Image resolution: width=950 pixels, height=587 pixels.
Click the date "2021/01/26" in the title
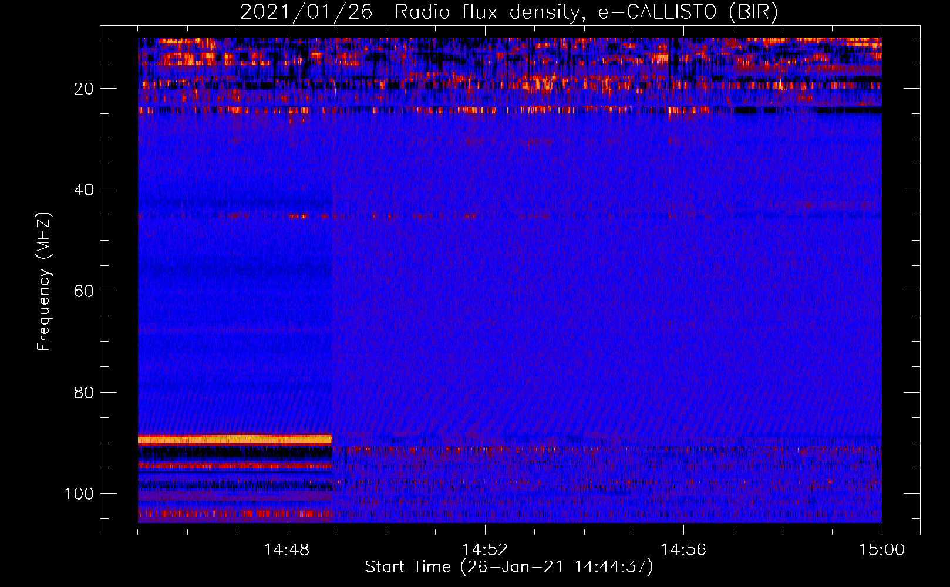point(306,12)
